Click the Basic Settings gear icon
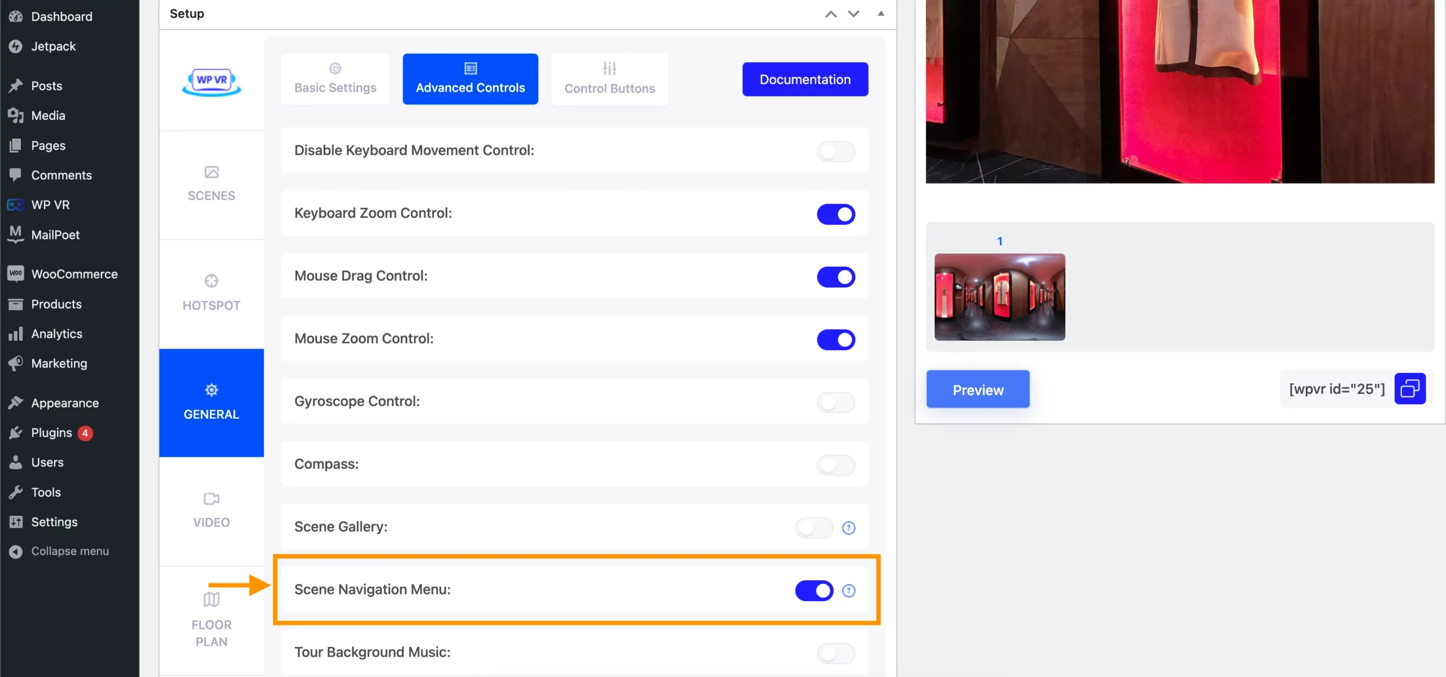Image resolution: width=1446 pixels, height=677 pixels. (x=335, y=68)
